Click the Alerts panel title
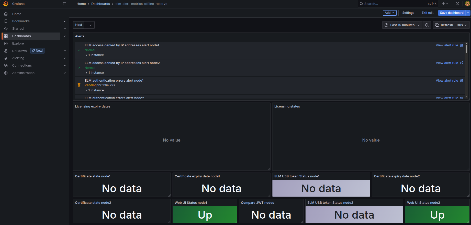This screenshot has height=225, width=471. tap(80, 36)
